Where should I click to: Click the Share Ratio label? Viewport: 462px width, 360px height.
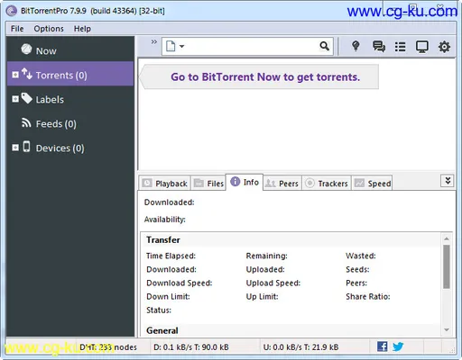click(368, 297)
